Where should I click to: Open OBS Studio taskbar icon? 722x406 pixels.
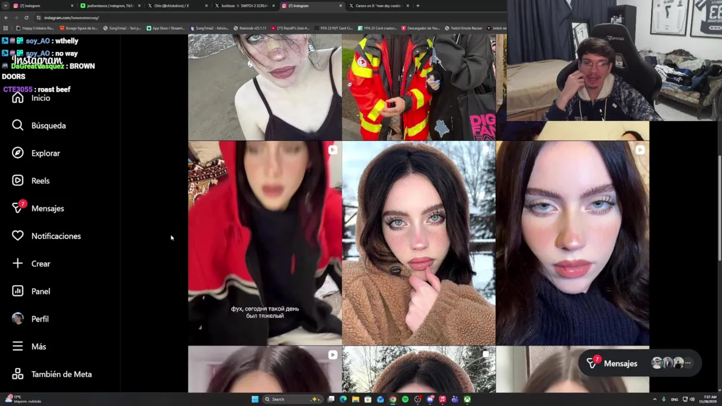(417, 399)
